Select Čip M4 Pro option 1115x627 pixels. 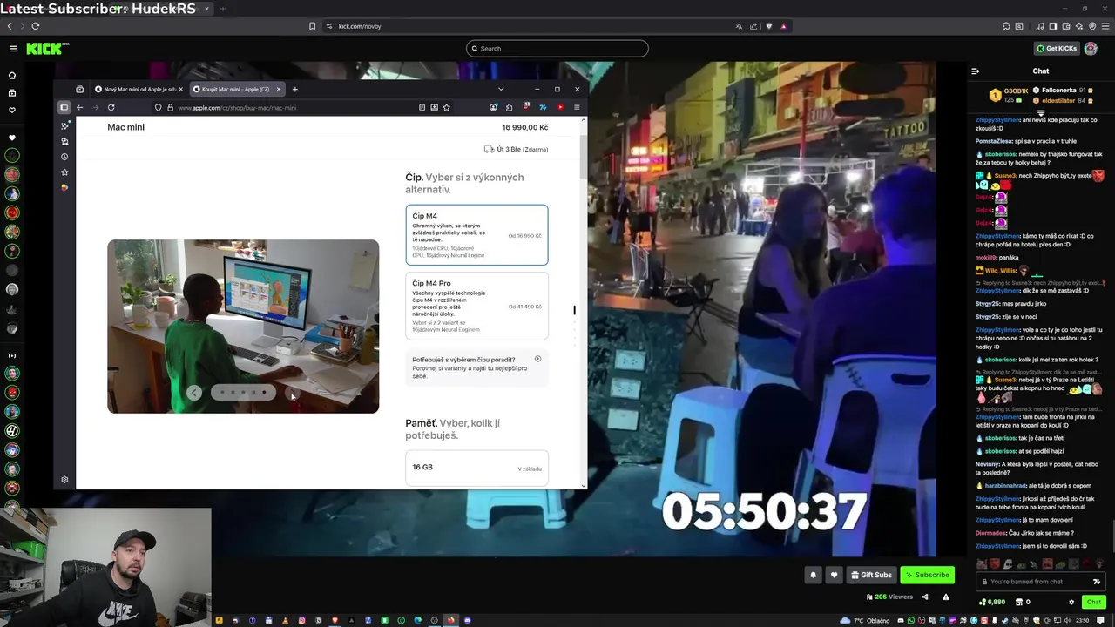pyautogui.click(x=476, y=306)
